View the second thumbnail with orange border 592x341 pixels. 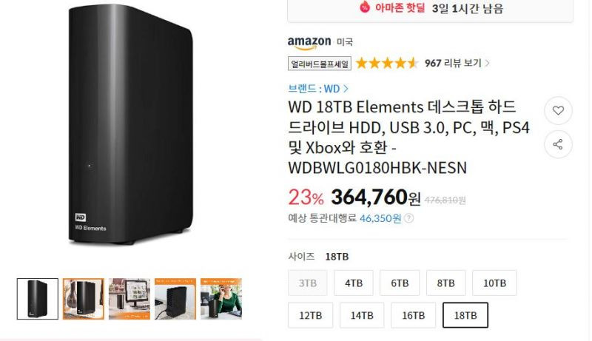pyautogui.click(x=84, y=299)
